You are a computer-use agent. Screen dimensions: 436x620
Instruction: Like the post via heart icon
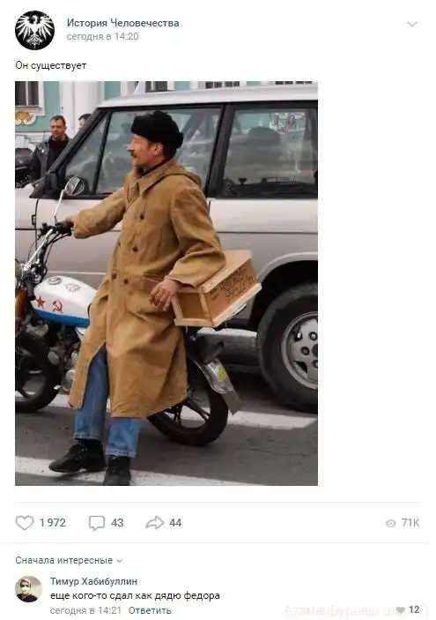coord(25,523)
